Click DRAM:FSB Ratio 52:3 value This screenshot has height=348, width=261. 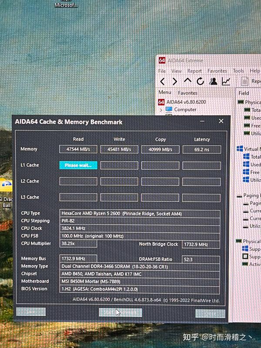click(x=201, y=259)
